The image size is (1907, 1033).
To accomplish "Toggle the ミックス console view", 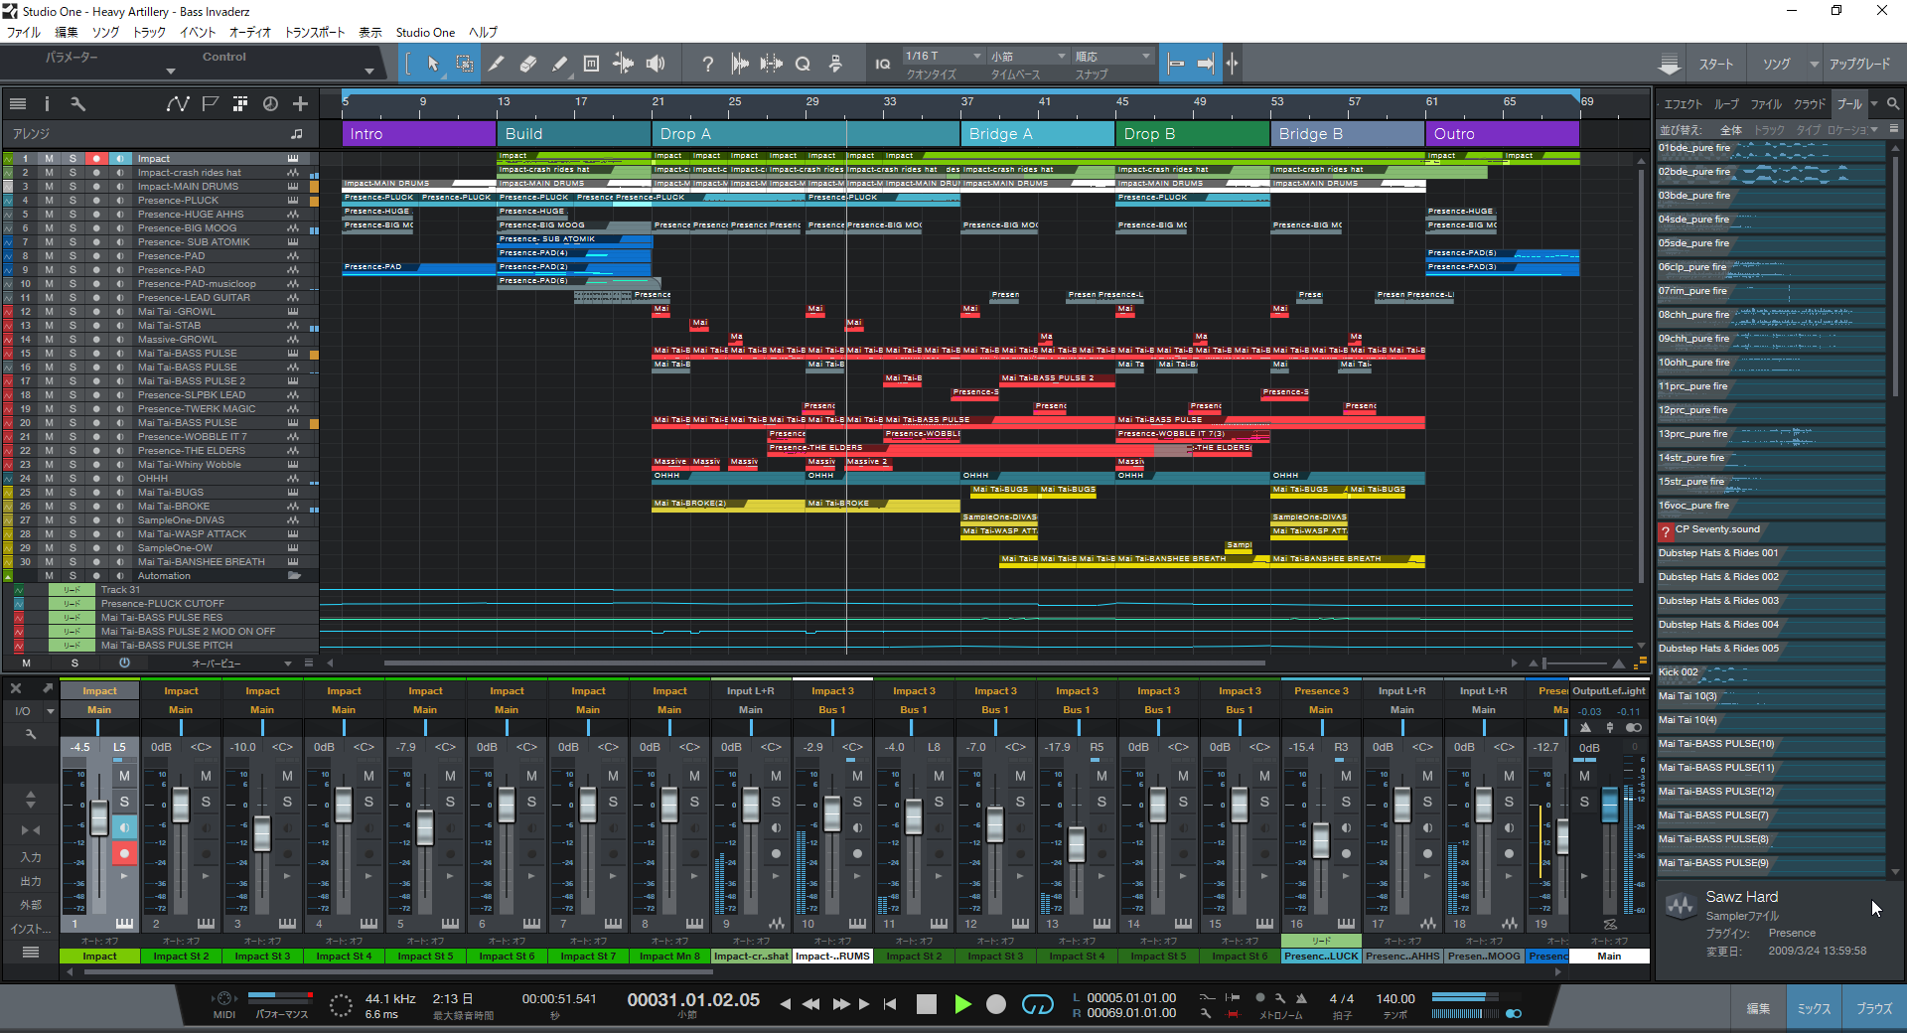I will (x=1814, y=1008).
